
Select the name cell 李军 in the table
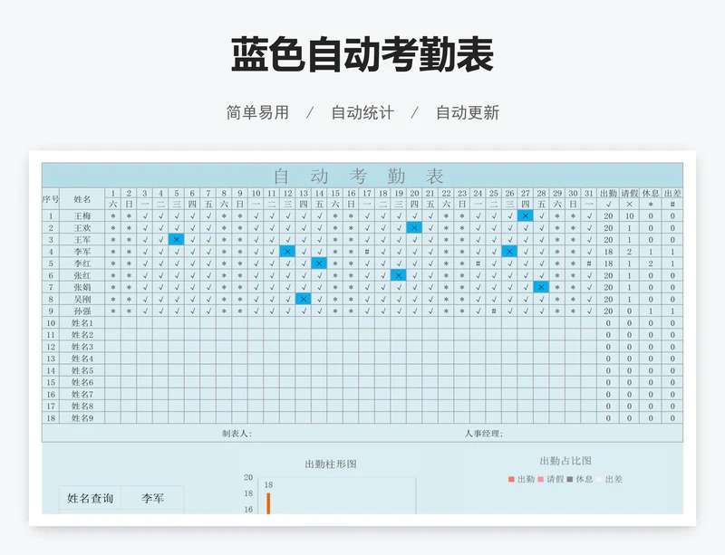click(x=82, y=252)
